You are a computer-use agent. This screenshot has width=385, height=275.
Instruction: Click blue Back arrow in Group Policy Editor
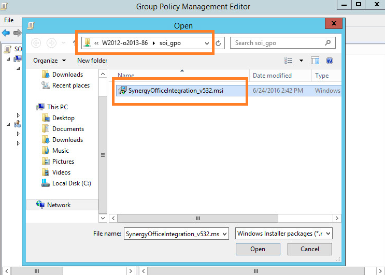[6, 33]
